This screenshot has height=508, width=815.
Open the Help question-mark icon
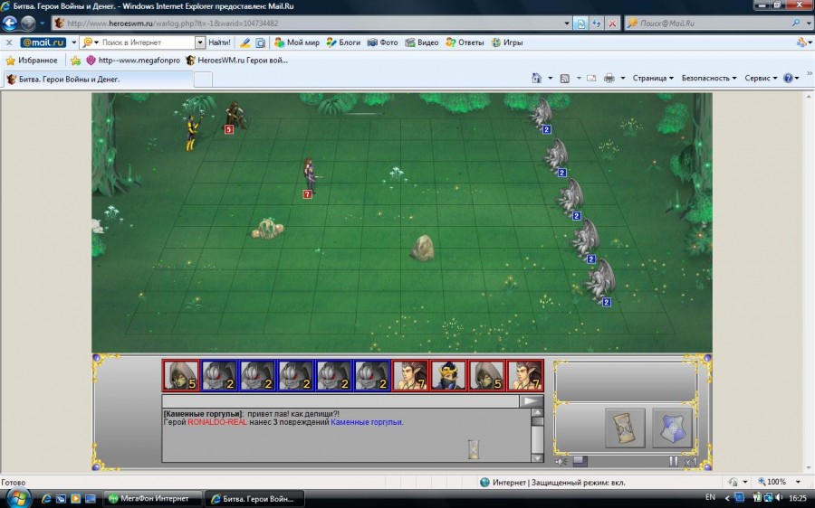pyautogui.click(x=788, y=79)
